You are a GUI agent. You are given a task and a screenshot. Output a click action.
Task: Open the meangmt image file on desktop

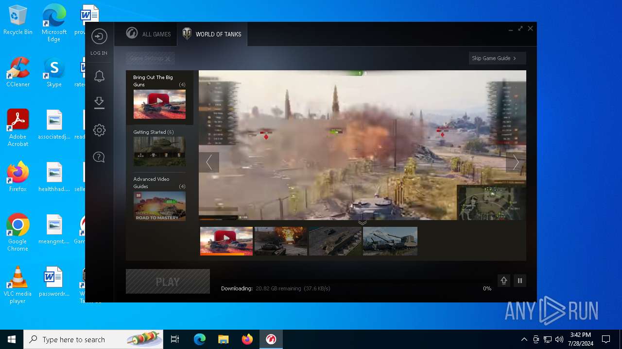(x=54, y=229)
